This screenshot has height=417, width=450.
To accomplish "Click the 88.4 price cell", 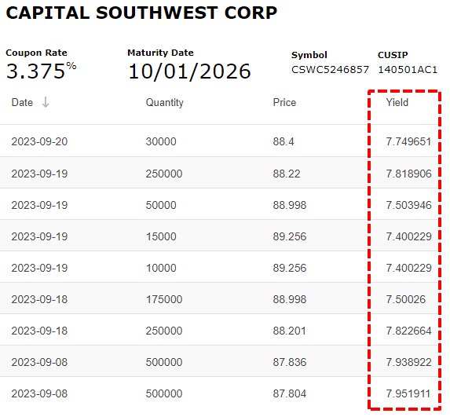I will [x=284, y=141].
